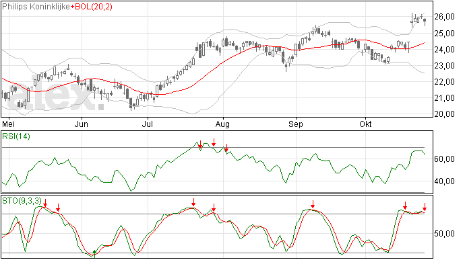465x260 pixels.
Task: Click the 'Aug' month label
Action: tap(222, 124)
